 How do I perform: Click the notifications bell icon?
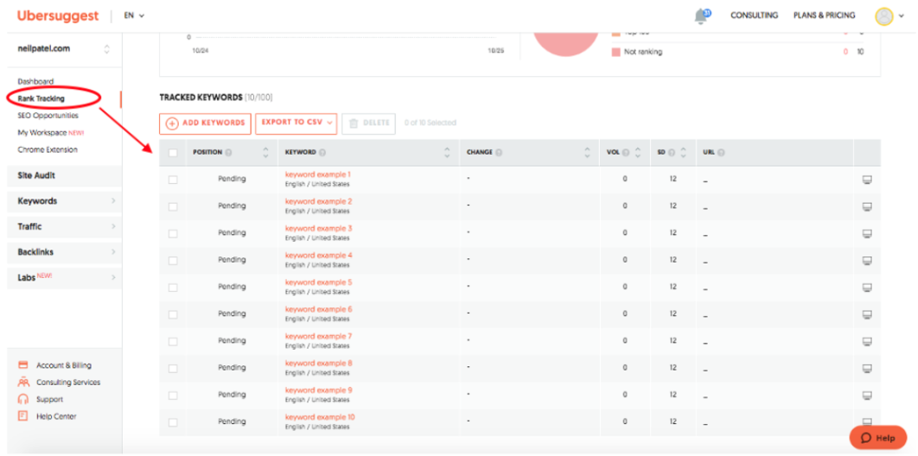click(x=701, y=16)
